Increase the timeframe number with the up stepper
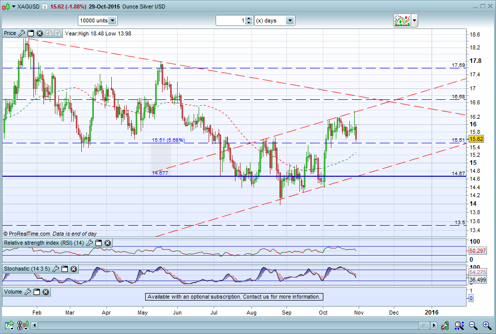The height and width of the screenshot is (334, 496). pos(249,18)
